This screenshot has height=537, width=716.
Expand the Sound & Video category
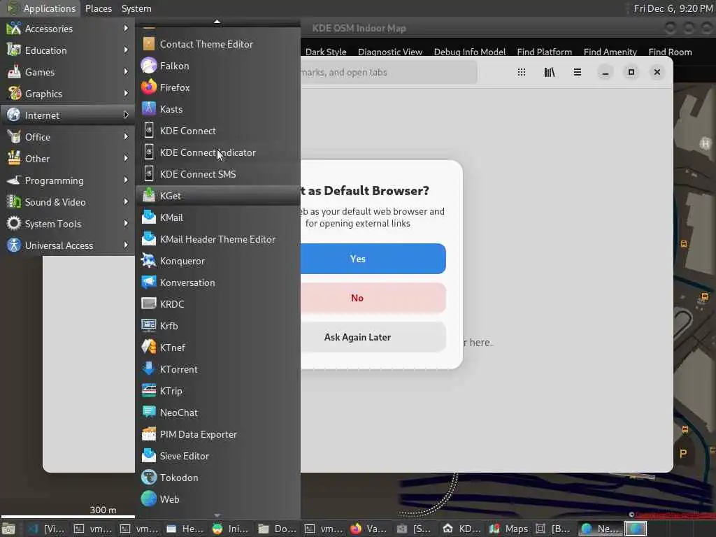coord(68,202)
